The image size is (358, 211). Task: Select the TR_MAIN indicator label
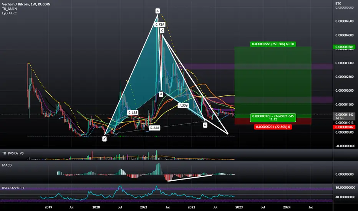point(9,9)
